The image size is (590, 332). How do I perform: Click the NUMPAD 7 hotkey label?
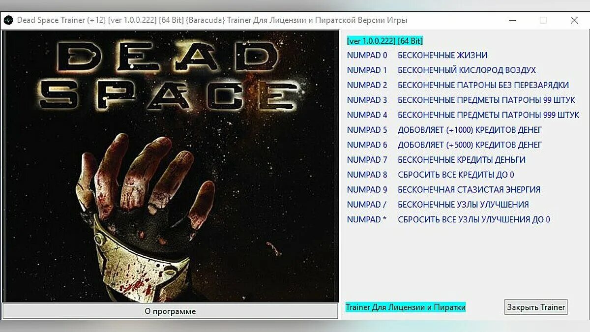tap(367, 160)
